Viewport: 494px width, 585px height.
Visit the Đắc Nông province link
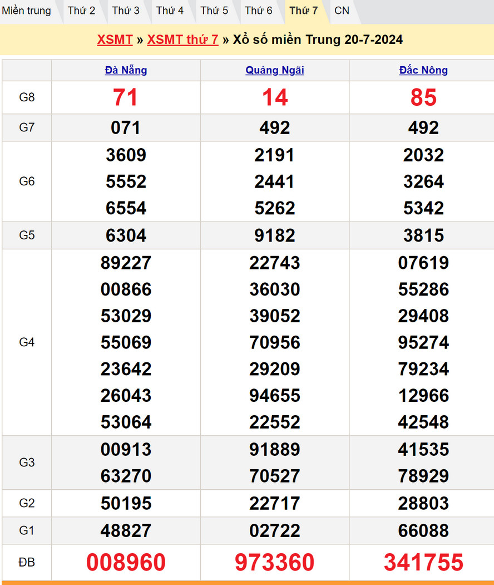[423, 70]
